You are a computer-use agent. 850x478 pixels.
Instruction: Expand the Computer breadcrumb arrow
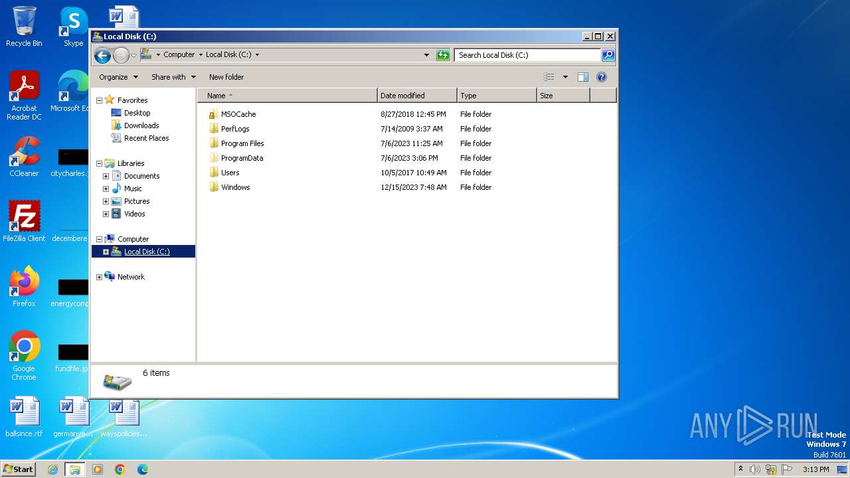click(201, 55)
